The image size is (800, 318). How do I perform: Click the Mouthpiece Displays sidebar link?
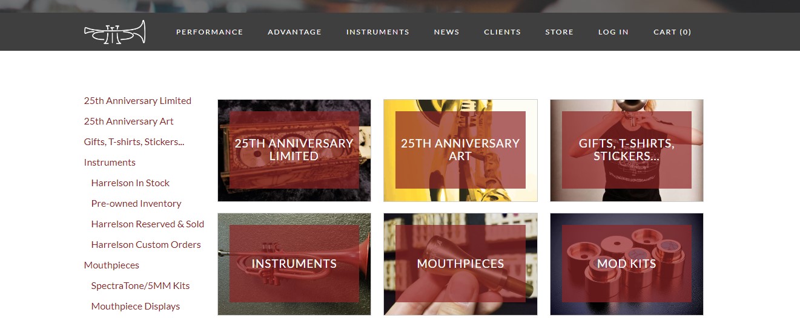tap(136, 307)
